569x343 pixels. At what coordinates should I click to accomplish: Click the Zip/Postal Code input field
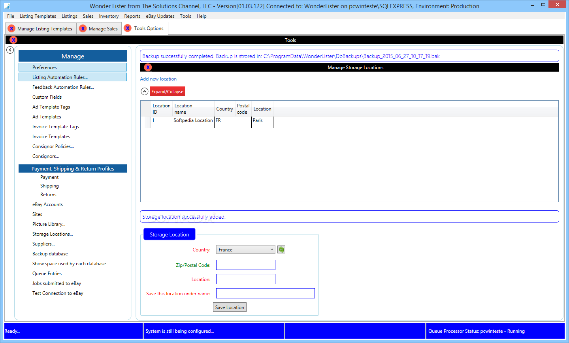tap(246, 265)
